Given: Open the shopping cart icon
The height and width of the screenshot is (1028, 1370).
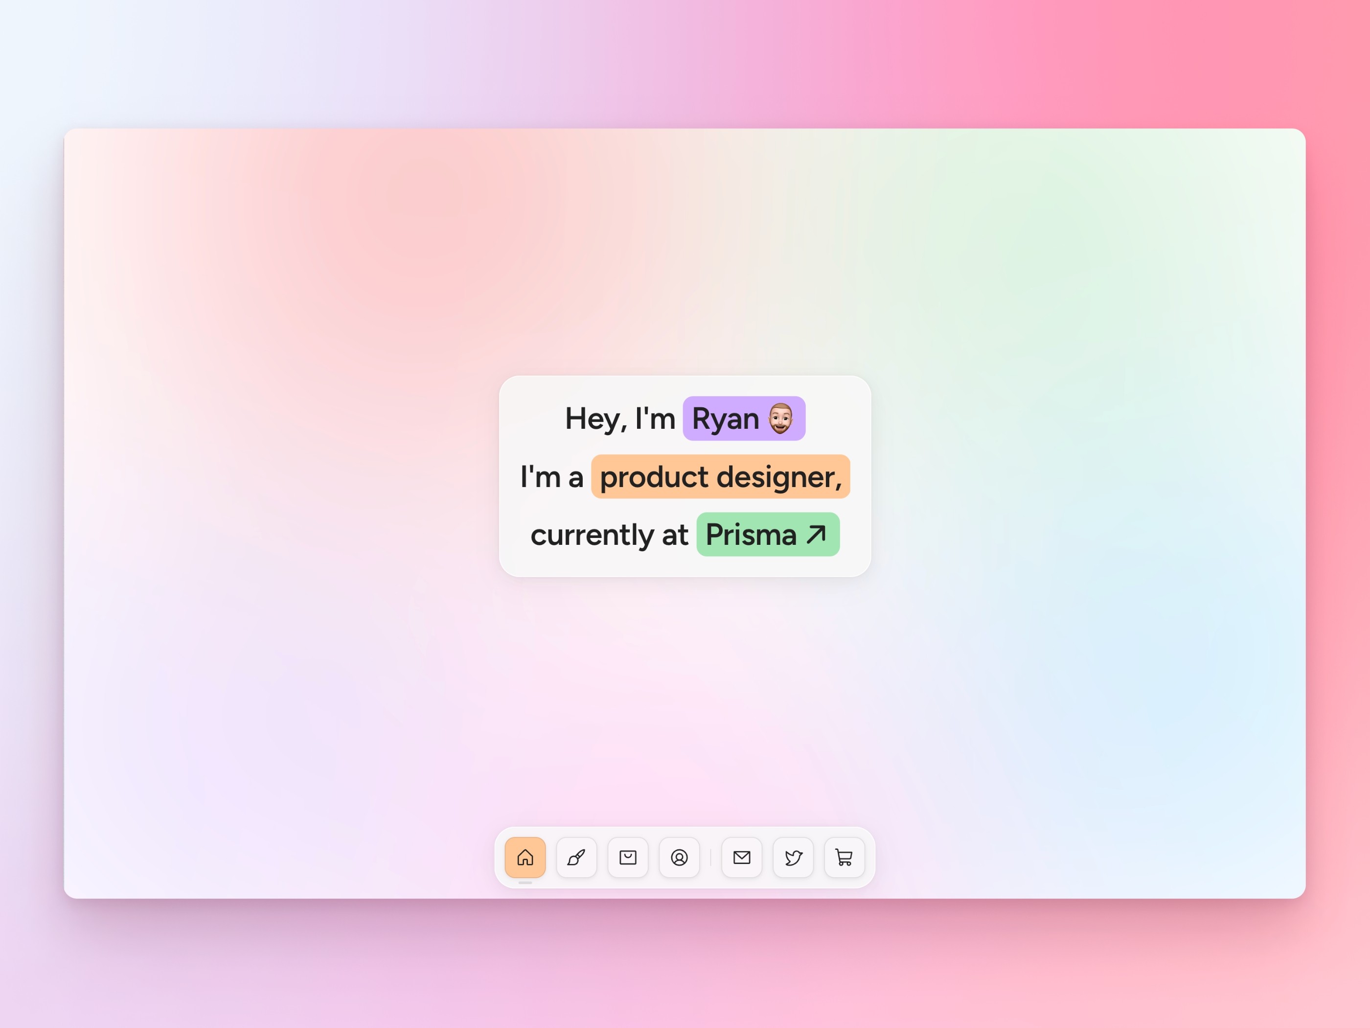Looking at the screenshot, I should pos(844,858).
